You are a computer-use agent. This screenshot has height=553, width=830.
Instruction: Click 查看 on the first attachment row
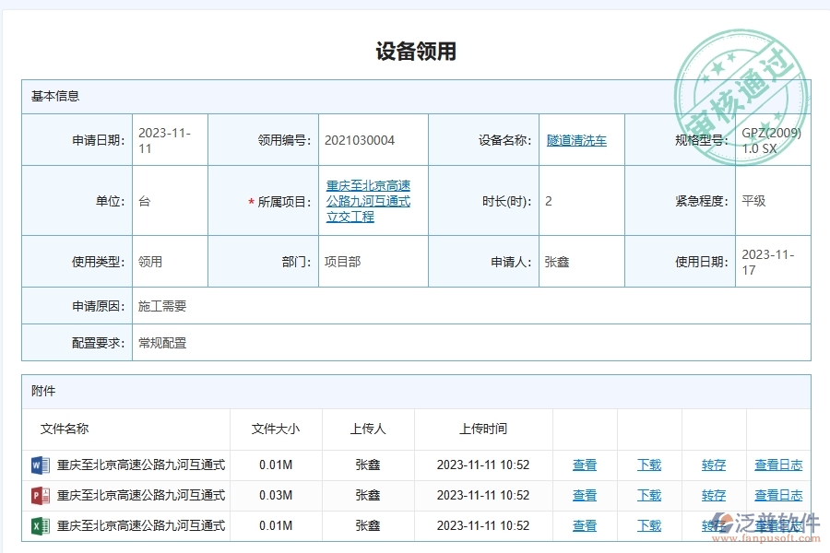(x=584, y=465)
